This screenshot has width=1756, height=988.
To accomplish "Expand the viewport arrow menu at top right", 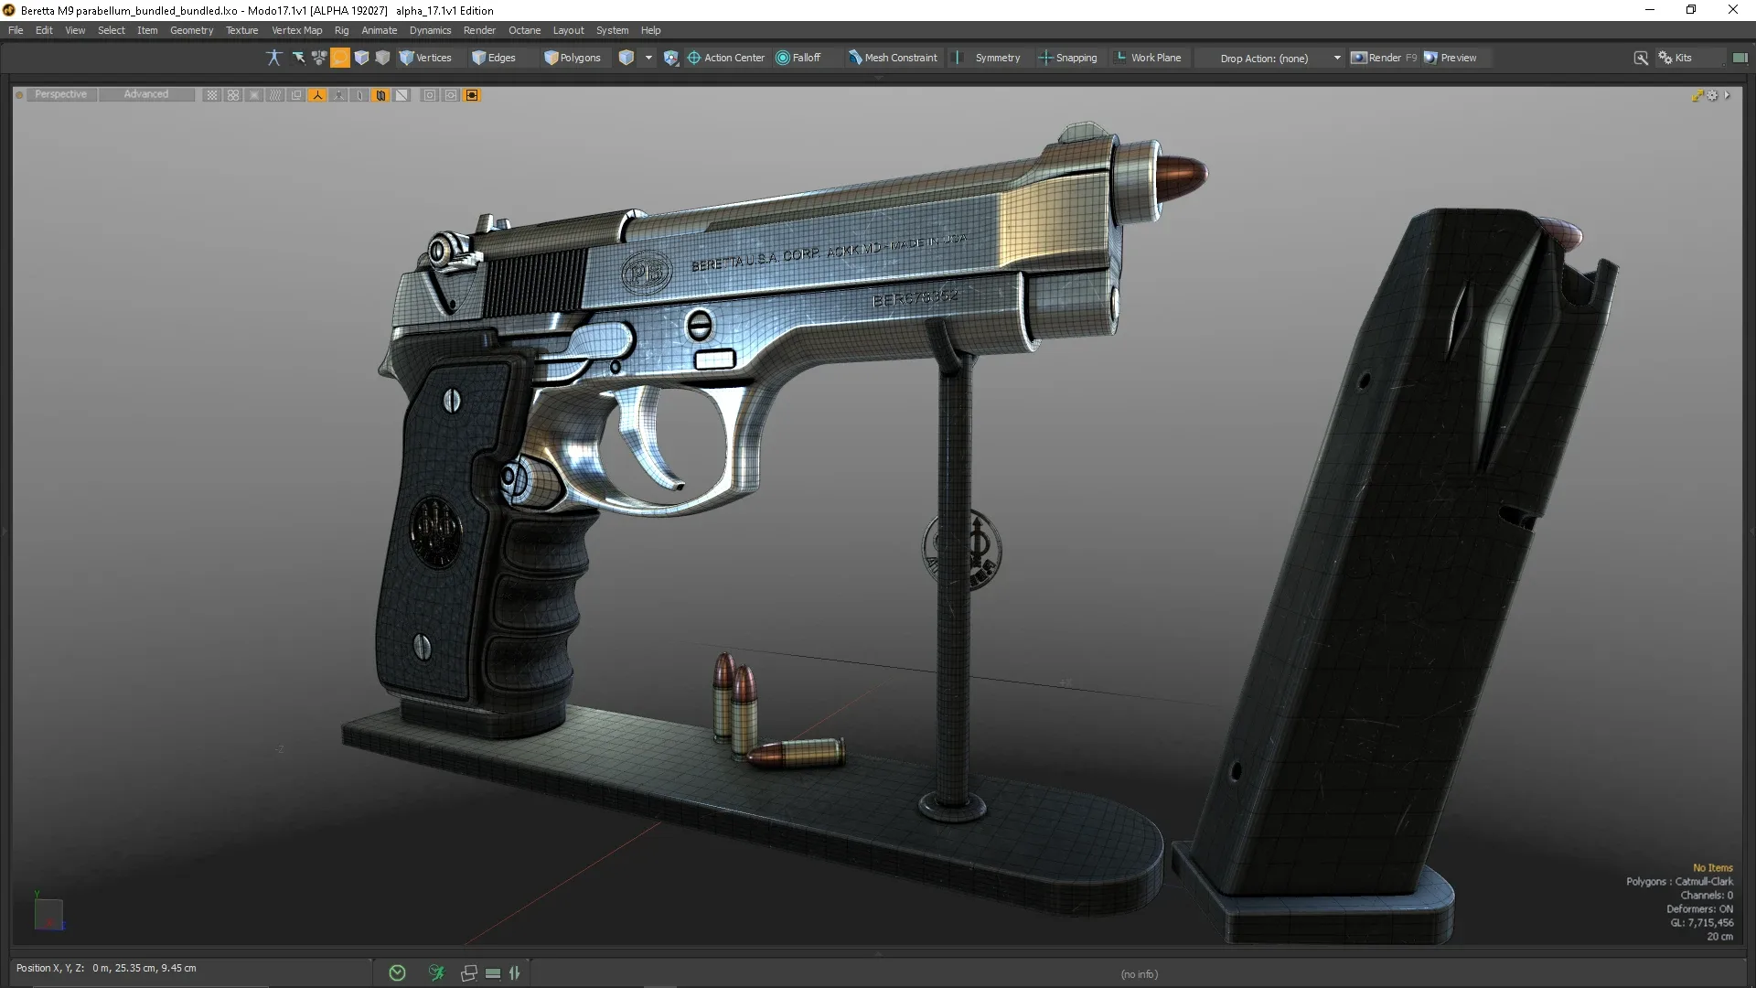I will pyautogui.click(x=1727, y=95).
